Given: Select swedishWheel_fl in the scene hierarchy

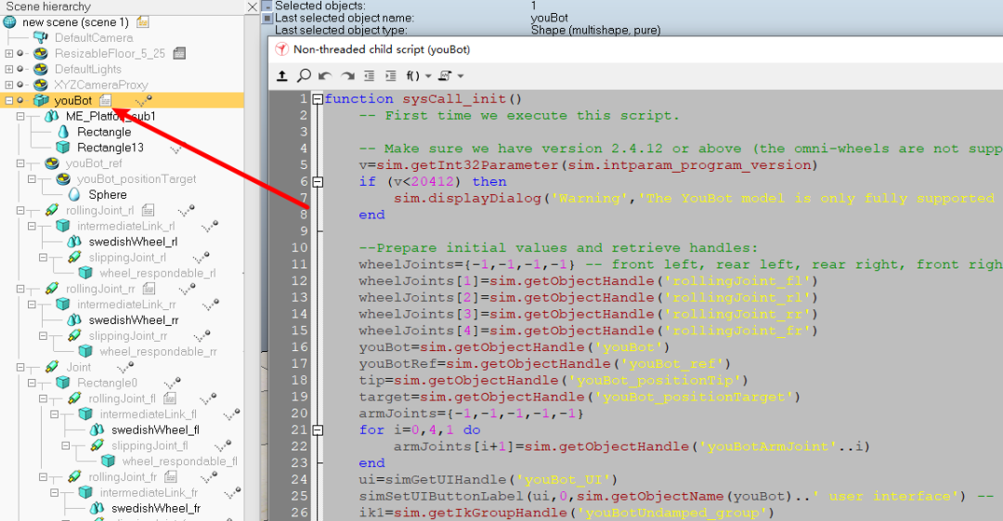Looking at the screenshot, I should (x=154, y=430).
